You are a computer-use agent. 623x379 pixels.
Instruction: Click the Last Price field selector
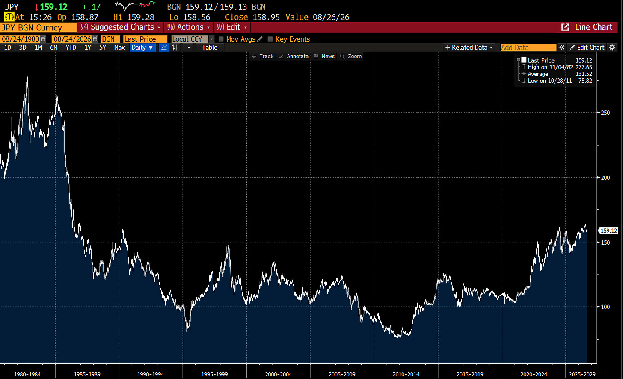coord(145,39)
